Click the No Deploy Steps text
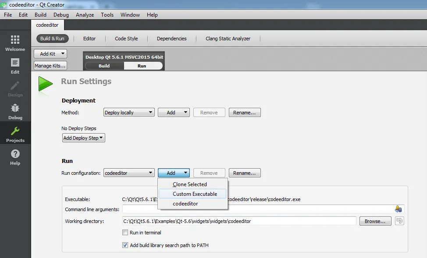The width and height of the screenshot is (427, 258). pos(79,128)
